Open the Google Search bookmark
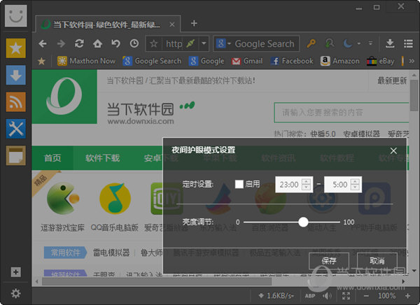Image resolution: width=420 pixels, height=305 pixels. (152, 62)
